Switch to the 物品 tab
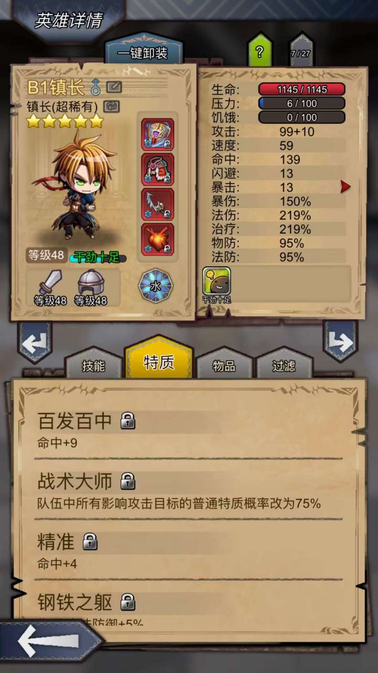The width and height of the screenshot is (378, 673). coord(224,365)
